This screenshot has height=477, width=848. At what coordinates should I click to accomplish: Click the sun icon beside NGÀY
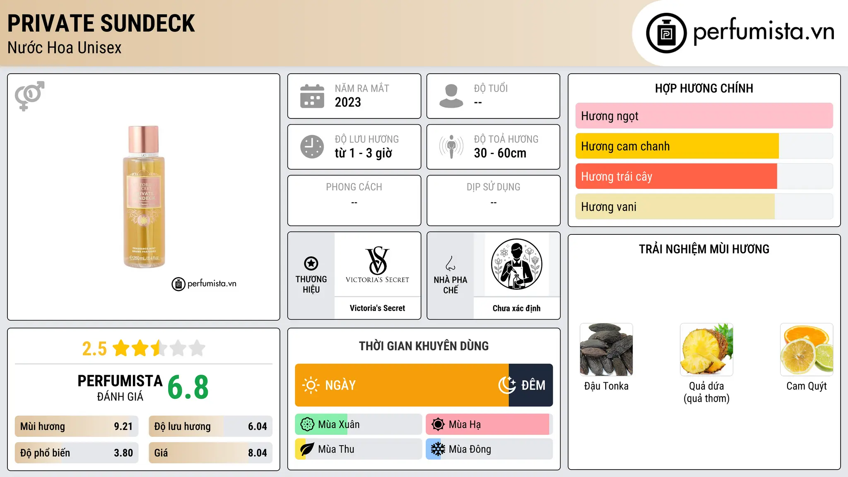(311, 385)
